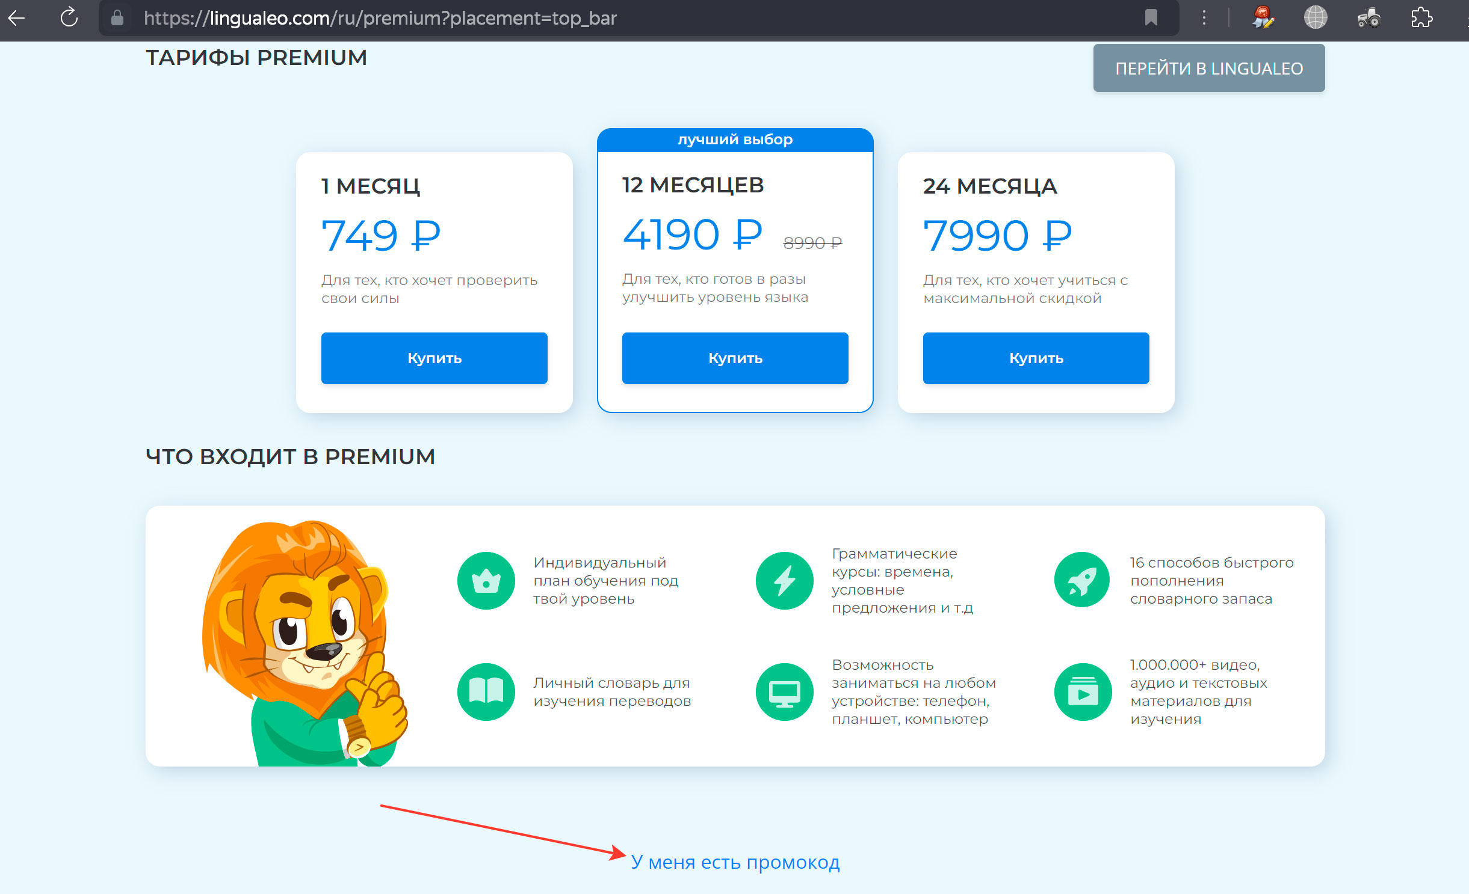Image resolution: width=1469 pixels, height=894 pixels.
Task: Open the puzzle-piece extensions menu
Action: [1421, 18]
